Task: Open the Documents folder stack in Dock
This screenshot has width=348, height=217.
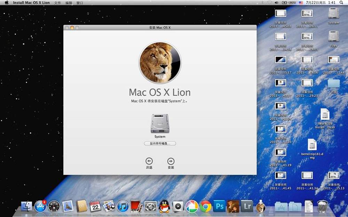Action: pyautogui.click(x=295, y=207)
